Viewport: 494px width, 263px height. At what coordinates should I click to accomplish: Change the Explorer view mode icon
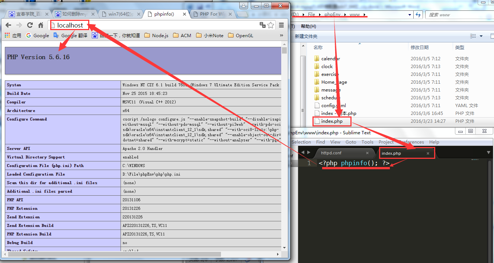coord(473,36)
